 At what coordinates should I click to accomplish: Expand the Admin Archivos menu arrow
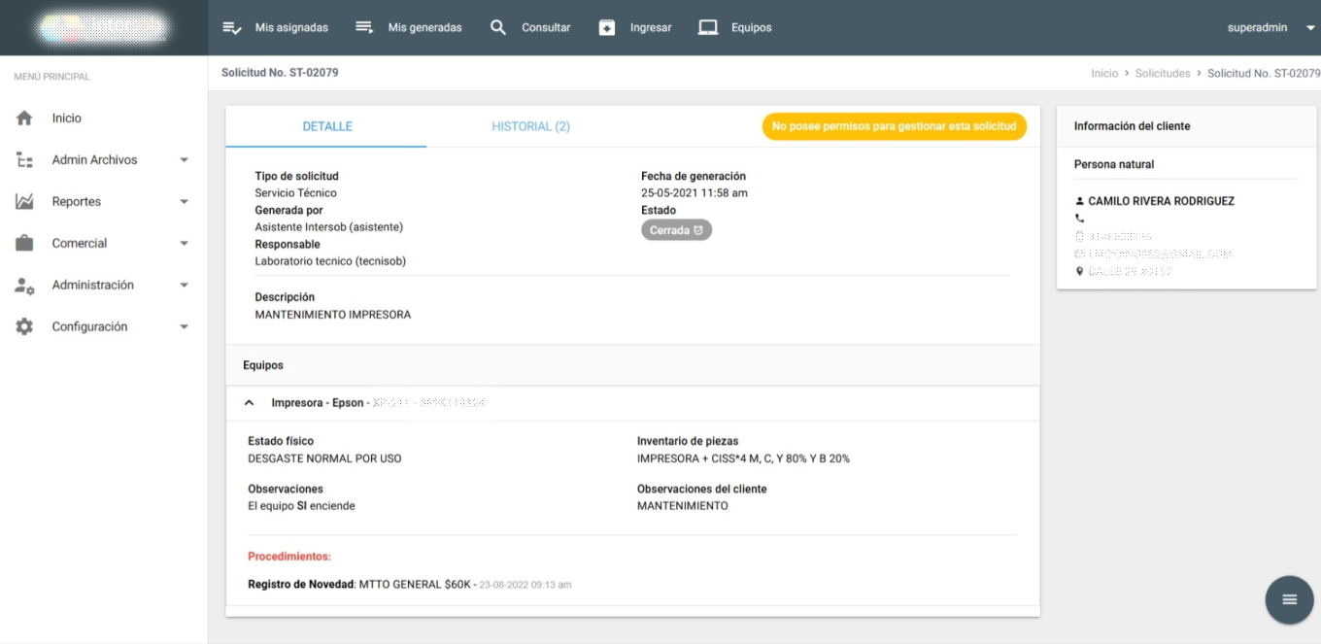tap(185, 160)
